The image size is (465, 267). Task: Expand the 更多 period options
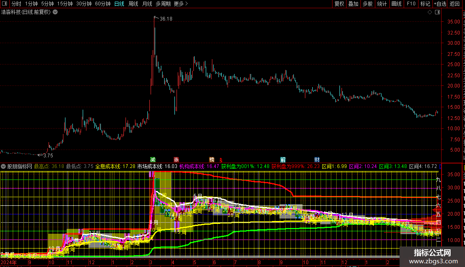(x=181, y=4)
